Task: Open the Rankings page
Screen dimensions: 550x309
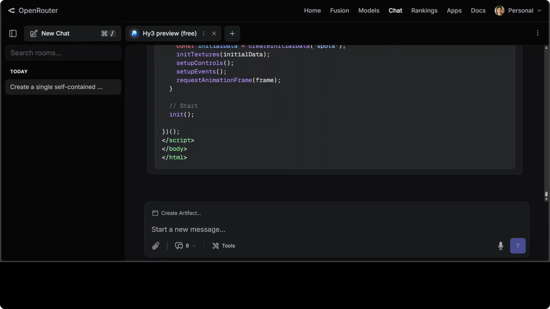Action: click(424, 11)
